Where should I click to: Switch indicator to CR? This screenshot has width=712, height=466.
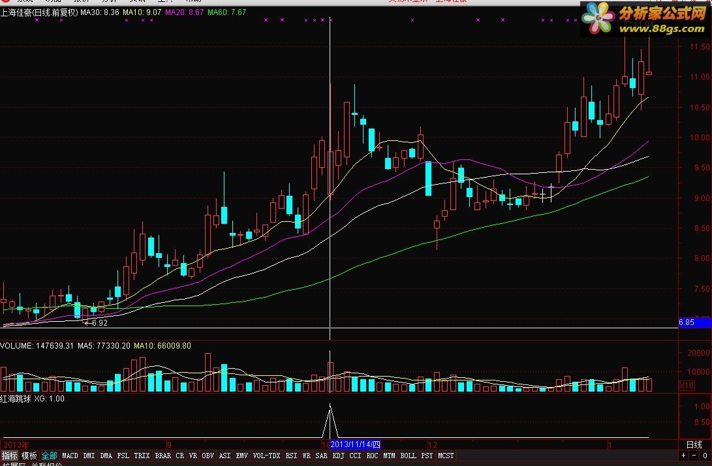click(x=180, y=456)
